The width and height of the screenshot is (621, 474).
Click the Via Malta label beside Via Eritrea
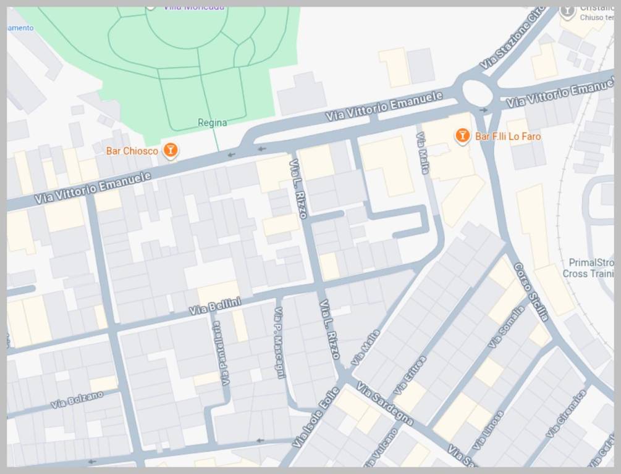[366, 347]
